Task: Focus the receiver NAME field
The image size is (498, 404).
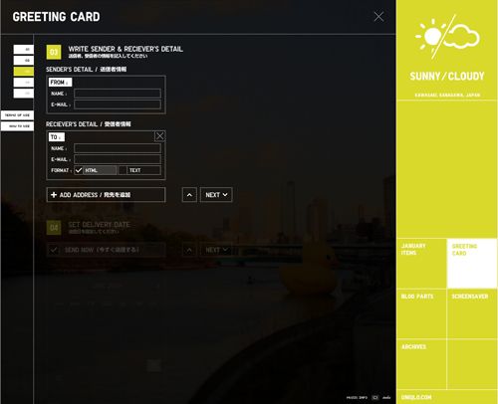Action: [118, 148]
